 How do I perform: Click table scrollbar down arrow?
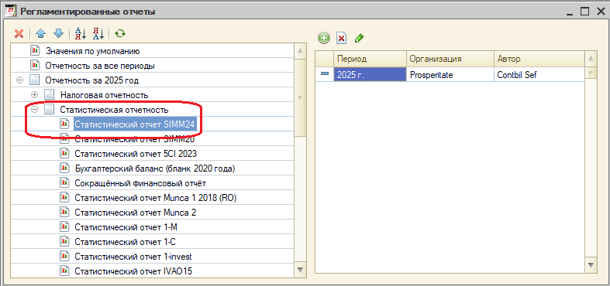[591, 265]
